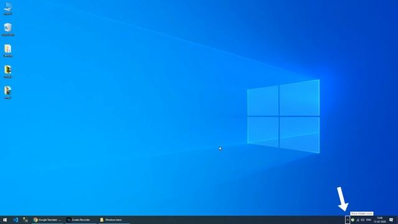
Task: Click the green circular tray icon
Action: (x=353, y=220)
